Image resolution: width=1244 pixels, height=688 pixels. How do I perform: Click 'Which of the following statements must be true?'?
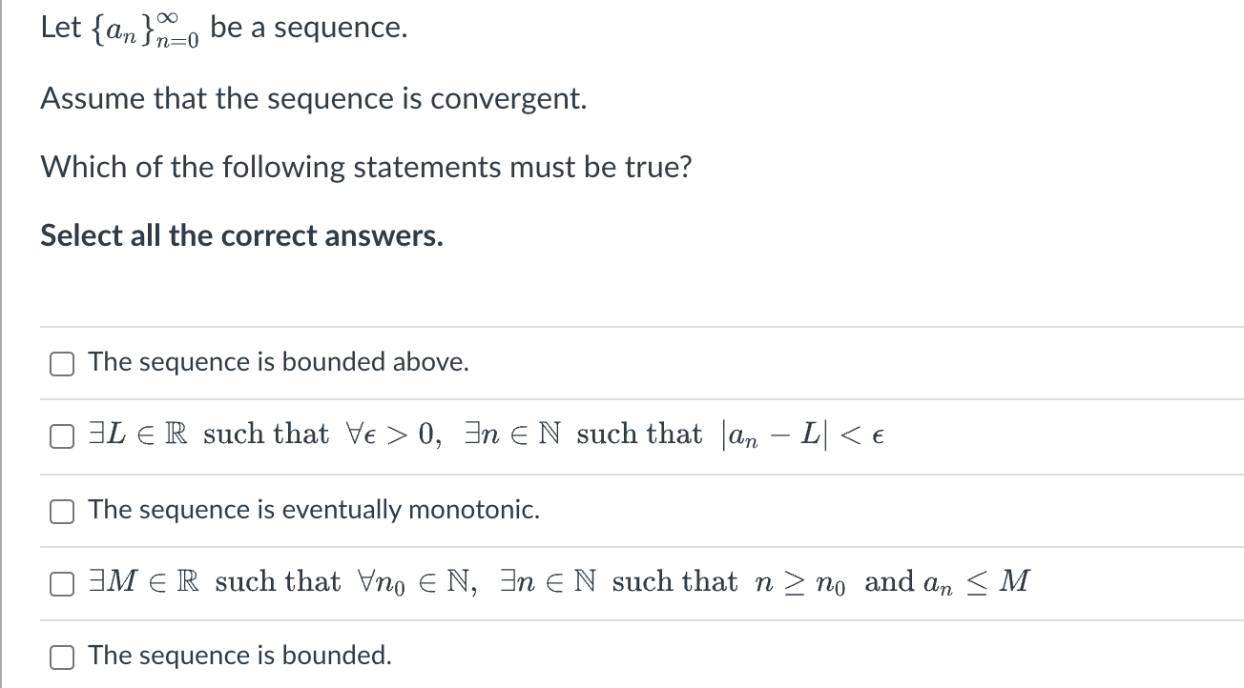(366, 167)
